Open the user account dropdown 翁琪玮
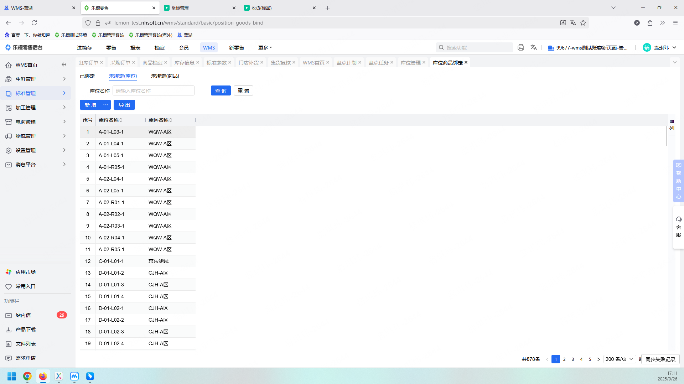The height and width of the screenshot is (384, 684). point(660,47)
